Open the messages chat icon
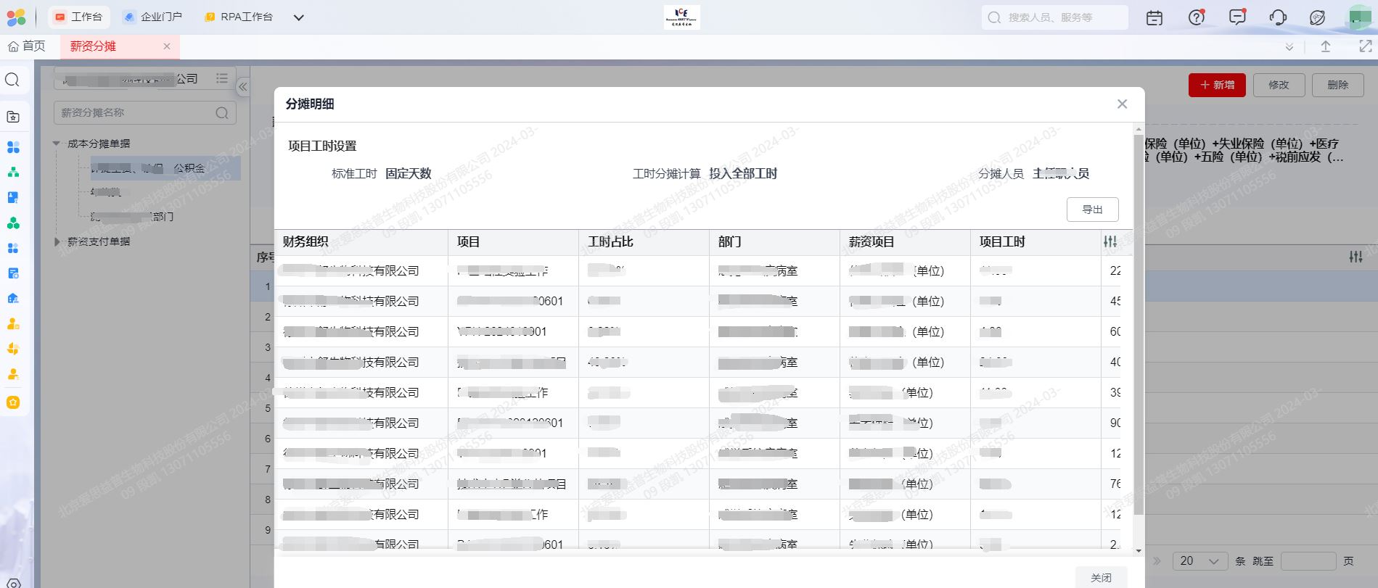Screen dimensions: 1378x588 point(1237,17)
